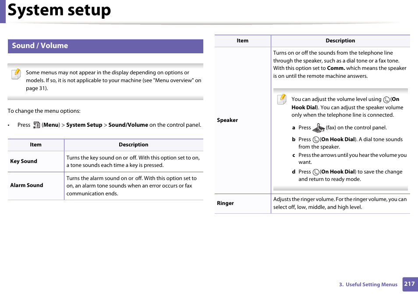Screen dimensions: 418x295
Task: Click the right table 'Item' header
Action: [x=243, y=41]
